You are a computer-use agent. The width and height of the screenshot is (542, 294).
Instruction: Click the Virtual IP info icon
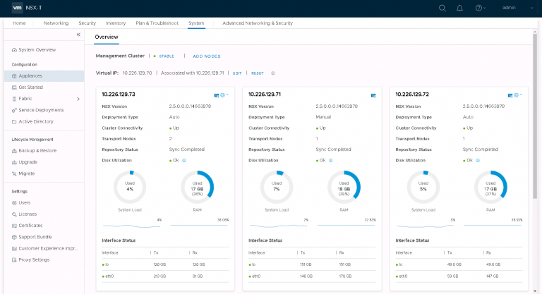click(x=272, y=73)
